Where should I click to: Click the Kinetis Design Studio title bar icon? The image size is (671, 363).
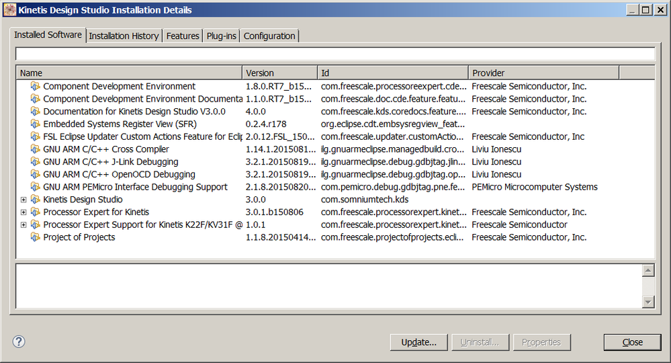coord(10,10)
